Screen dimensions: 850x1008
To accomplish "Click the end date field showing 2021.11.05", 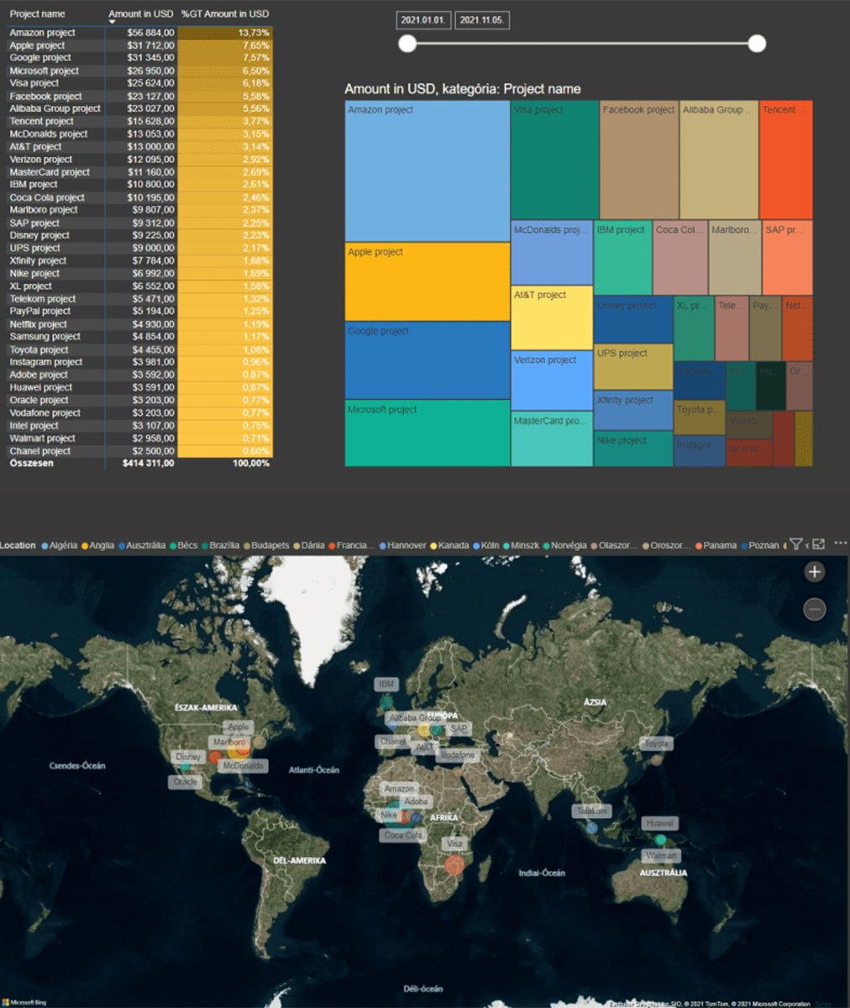I will pyautogui.click(x=482, y=19).
